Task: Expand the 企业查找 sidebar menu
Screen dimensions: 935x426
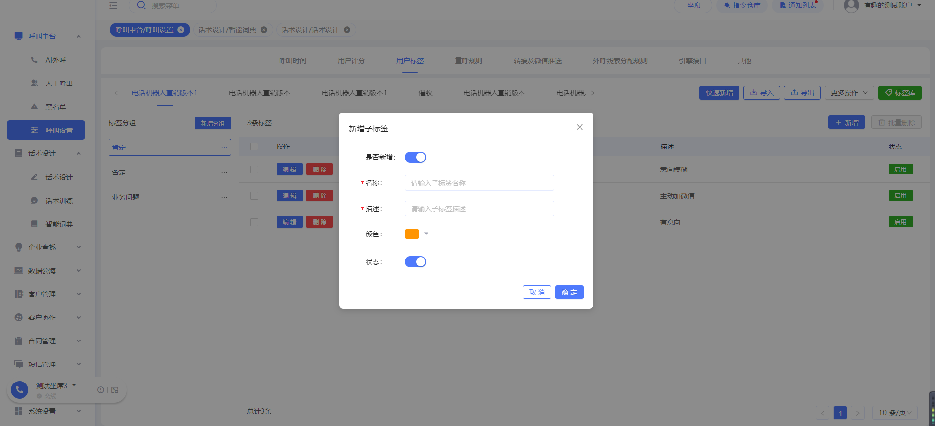Action: [47, 247]
